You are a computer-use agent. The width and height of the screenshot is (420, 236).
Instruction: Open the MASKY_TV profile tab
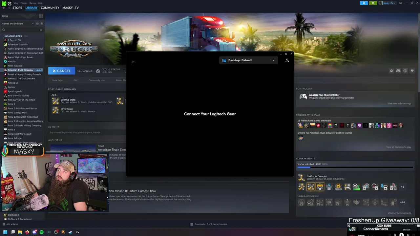[71, 8]
